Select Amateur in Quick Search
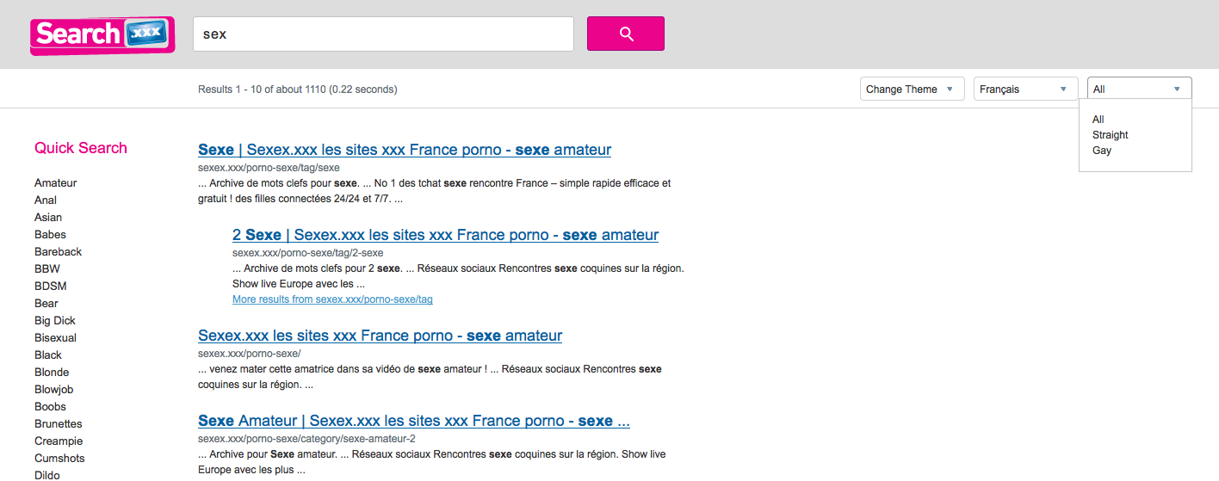1219x481 pixels. point(56,183)
